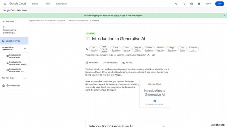Select Course overview in sidebar

(14, 41)
